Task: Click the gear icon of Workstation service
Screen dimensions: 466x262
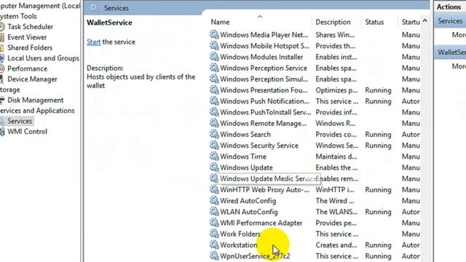Action: click(213, 245)
